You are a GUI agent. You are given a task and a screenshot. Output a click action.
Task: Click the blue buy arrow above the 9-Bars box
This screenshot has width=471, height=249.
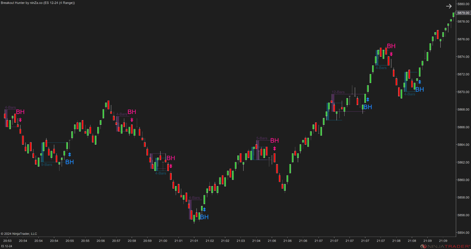pyautogui.click(x=69, y=155)
